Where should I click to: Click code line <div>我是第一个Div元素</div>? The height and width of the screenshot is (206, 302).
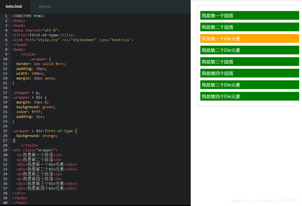coord(47,165)
